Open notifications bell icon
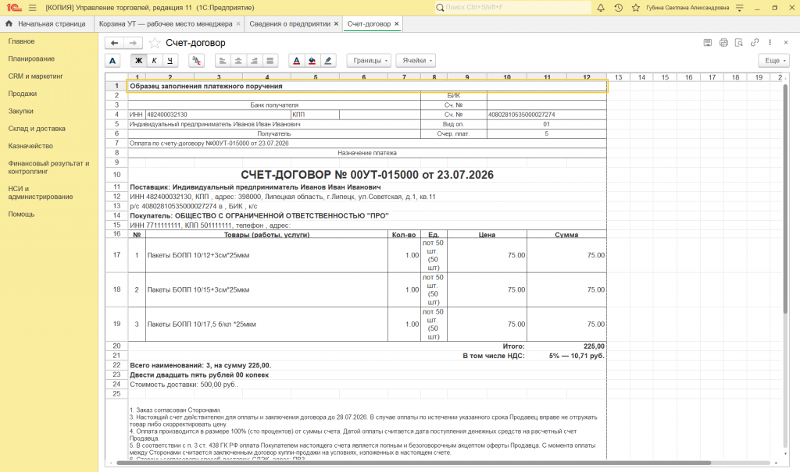Screen dimensions: 800x472 (601, 8)
